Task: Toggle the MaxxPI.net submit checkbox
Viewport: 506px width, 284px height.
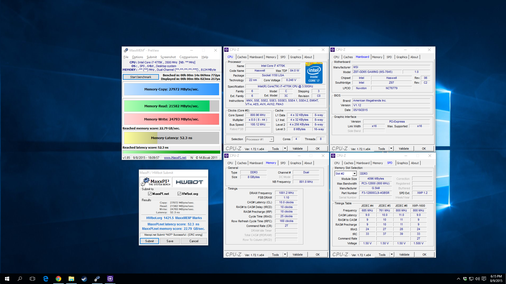Action: [150, 194]
